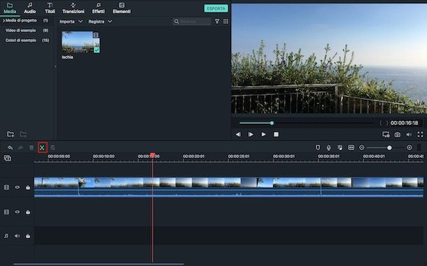Screen dimensions: 427x266
Task: Lock the audio track
Action: (x=28, y=236)
